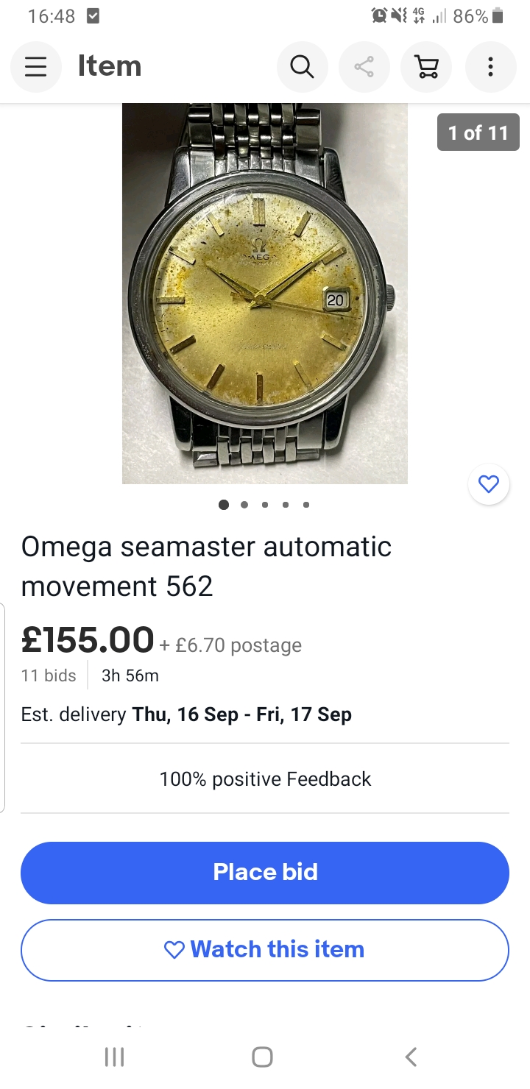Screen dimensions: 530x1089
Task: View the 11 bids history
Action: [49, 675]
